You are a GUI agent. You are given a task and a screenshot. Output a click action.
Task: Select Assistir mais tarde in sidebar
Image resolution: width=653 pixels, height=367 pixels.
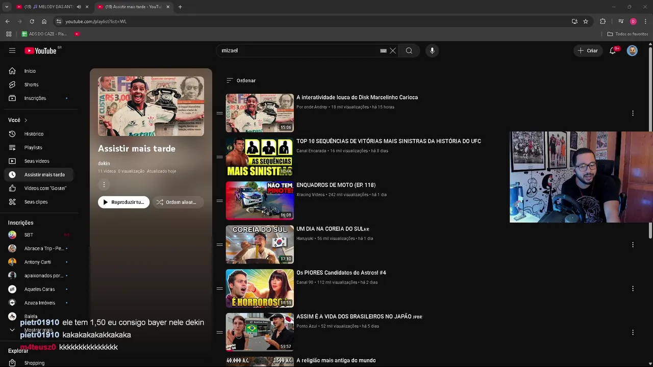point(39,174)
